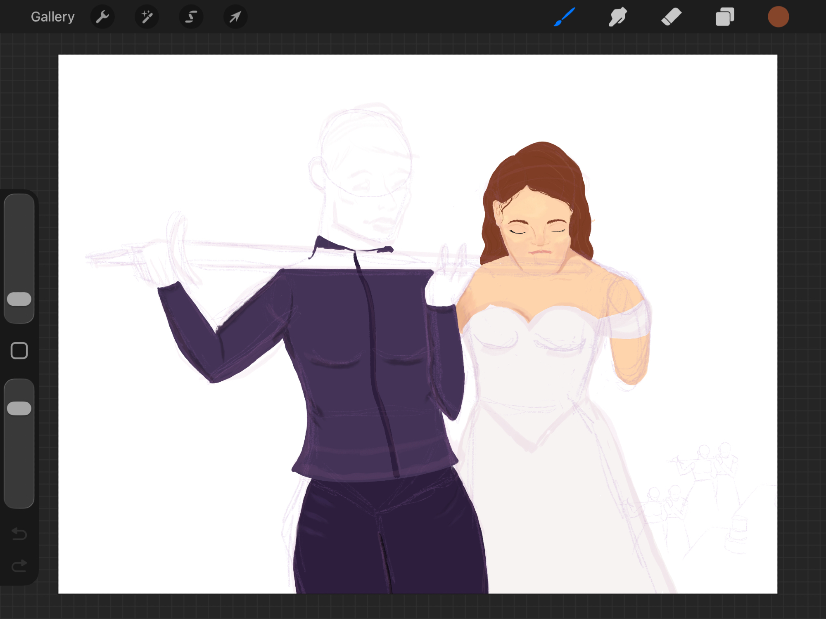826x619 pixels.
Task: Activate the Transform arrow tool
Action: (235, 17)
